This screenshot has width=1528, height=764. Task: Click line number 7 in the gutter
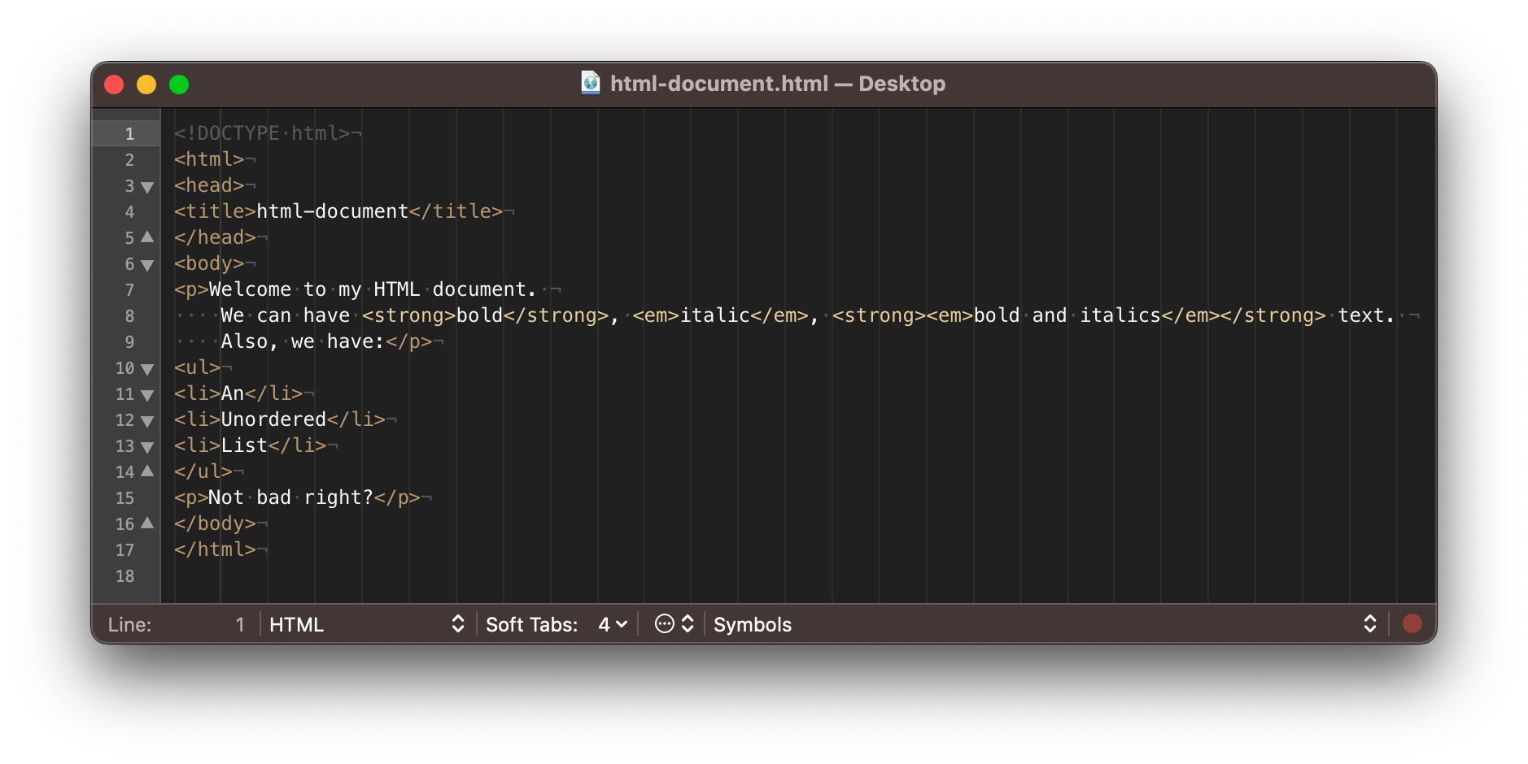click(x=129, y=289)
